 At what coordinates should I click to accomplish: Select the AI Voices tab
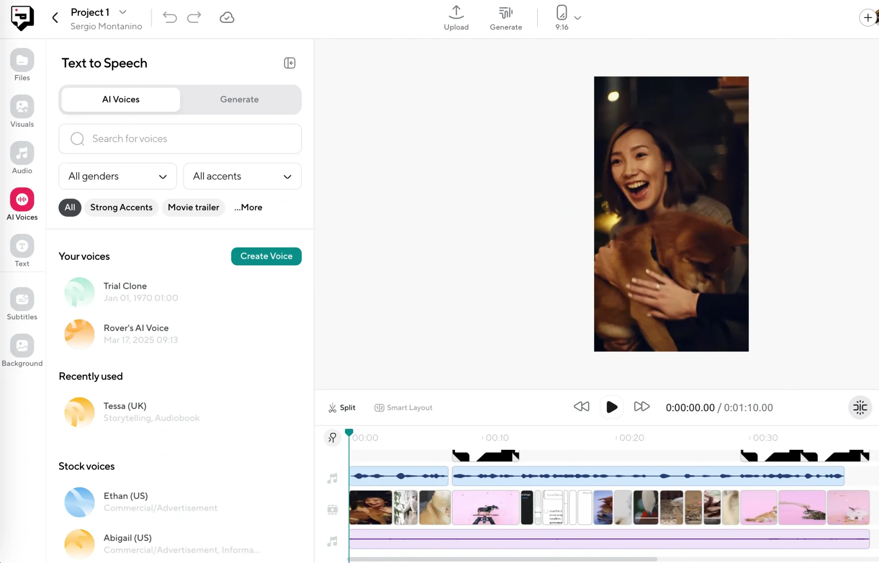coord(120,99)
